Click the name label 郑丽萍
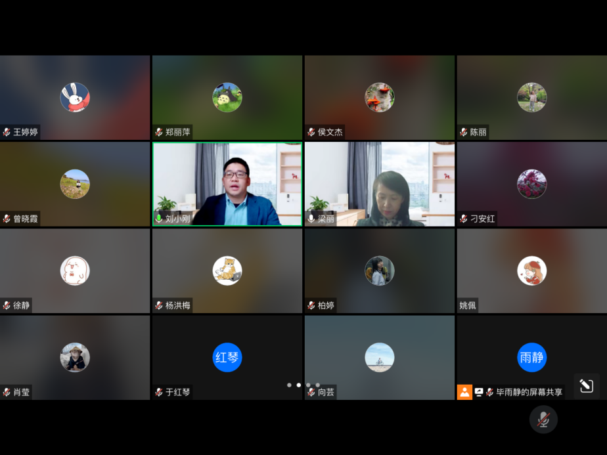 tap(177, 132)
